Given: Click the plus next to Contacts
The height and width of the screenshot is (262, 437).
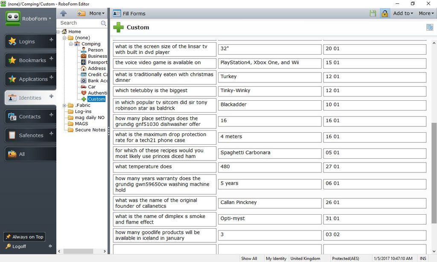Looking at the screenshot, I should (51, 115).
